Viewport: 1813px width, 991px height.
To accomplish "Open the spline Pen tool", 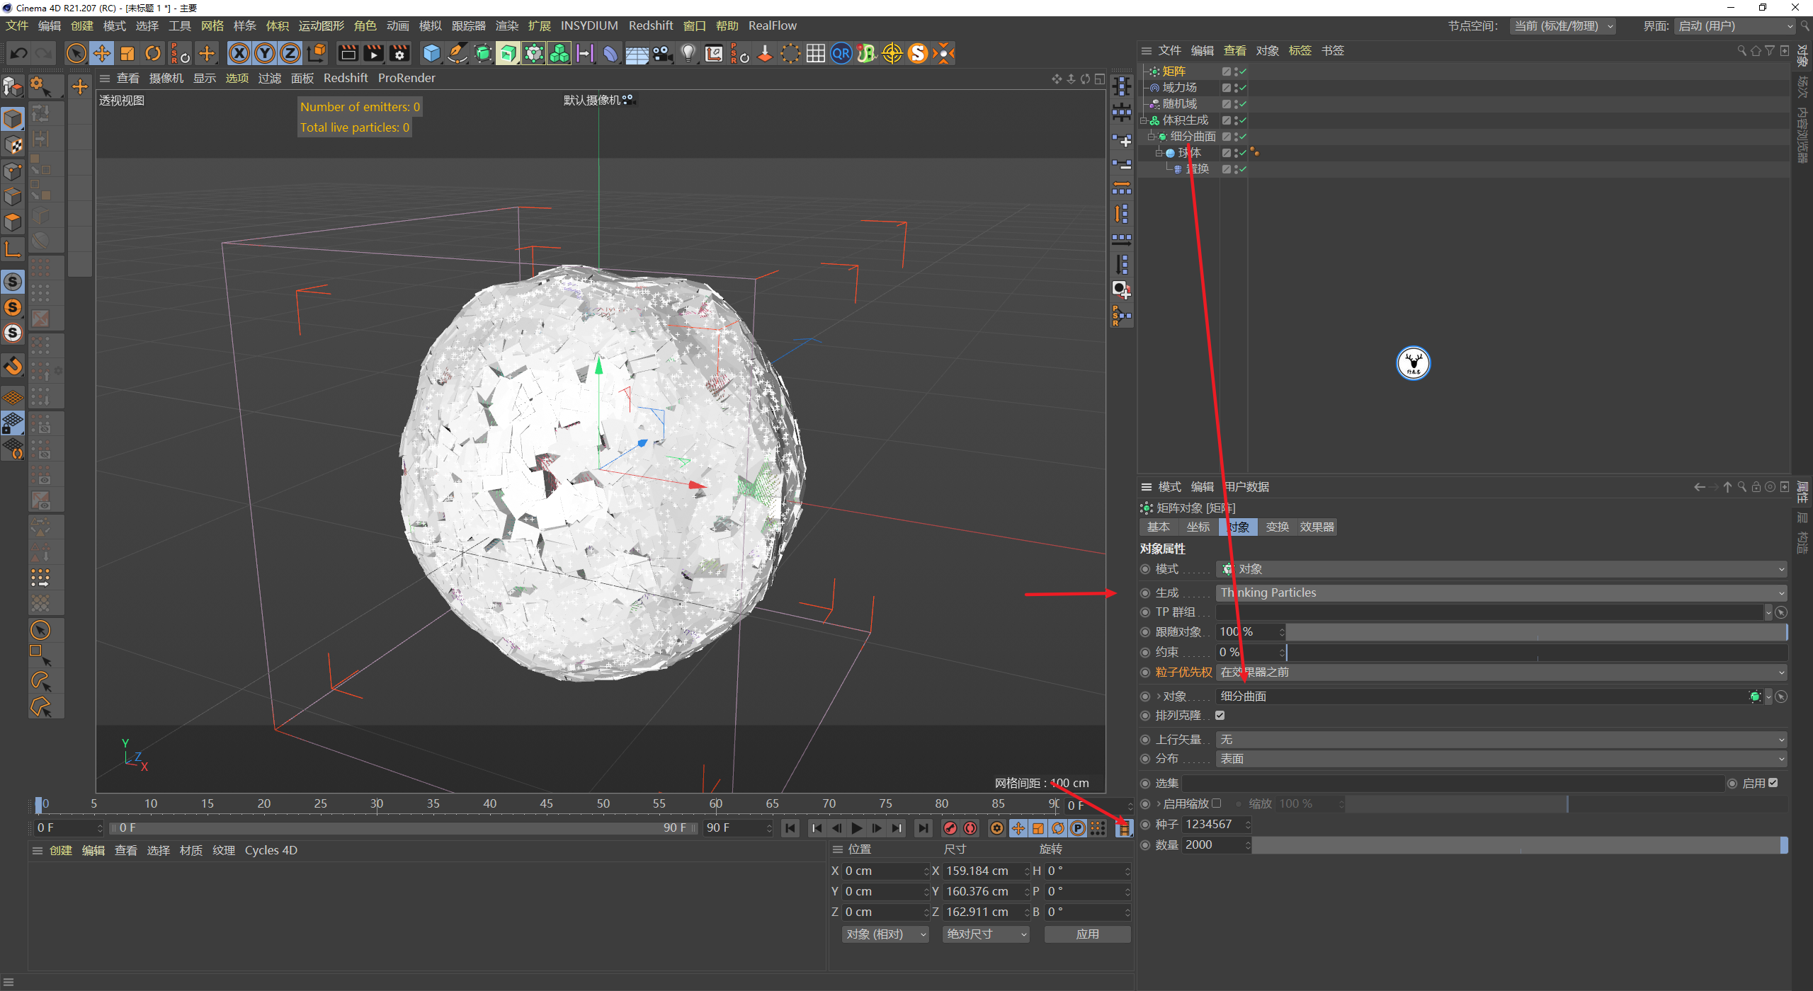I will click(x=457, y=53).
